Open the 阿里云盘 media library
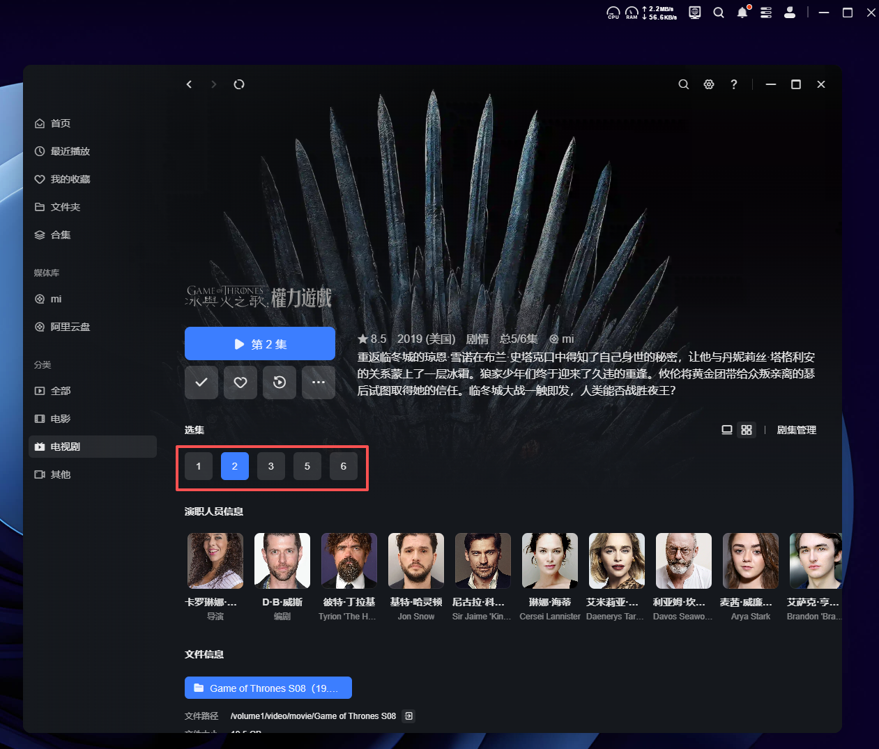The width and height of the screenshot is (879, 749). (93, 327)
